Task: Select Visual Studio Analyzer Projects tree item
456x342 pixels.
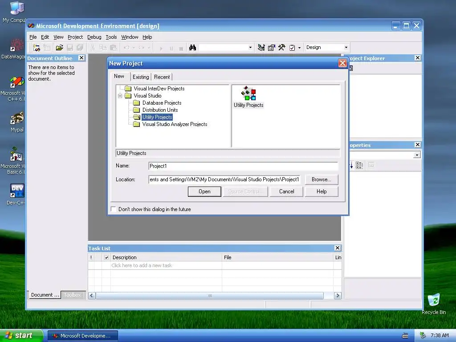Action: [x=175, y=124]
